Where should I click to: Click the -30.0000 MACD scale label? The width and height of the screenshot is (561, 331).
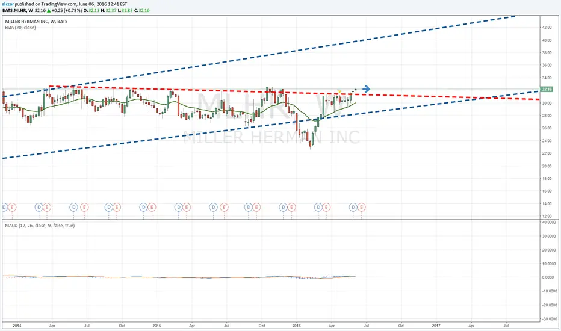coord(550,319)
